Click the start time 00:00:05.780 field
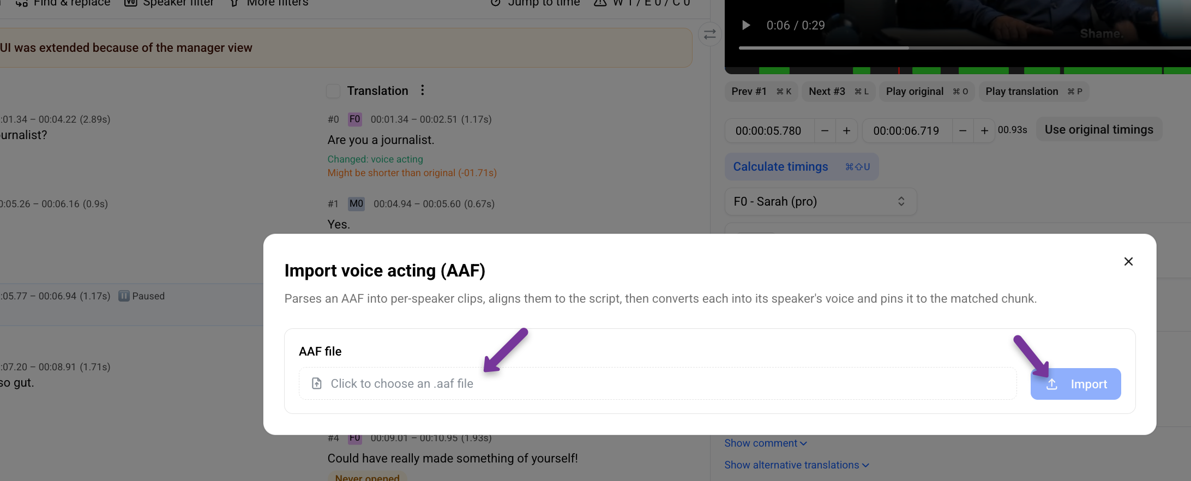1191x481 pixels. tap(769, 131)
